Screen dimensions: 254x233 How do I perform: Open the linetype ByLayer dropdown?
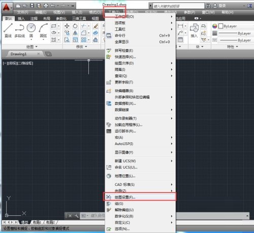(x=236, y=40)
